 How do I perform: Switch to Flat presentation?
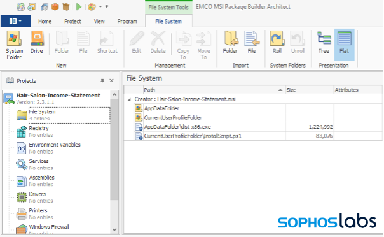(344, 44)
